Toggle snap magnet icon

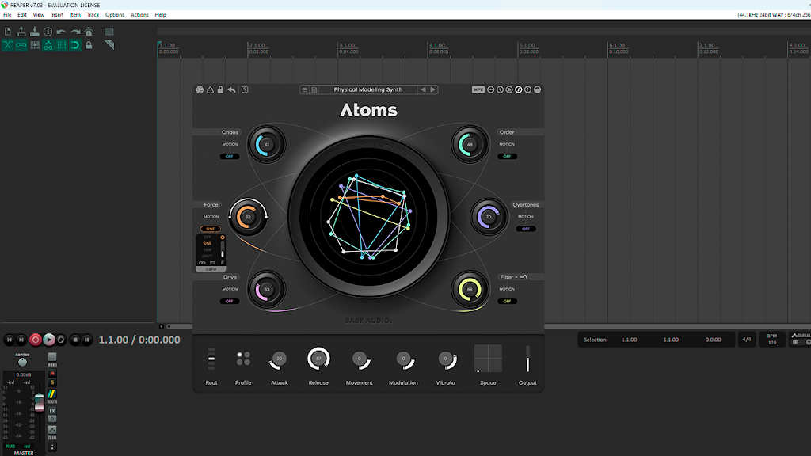coord(75,45)
